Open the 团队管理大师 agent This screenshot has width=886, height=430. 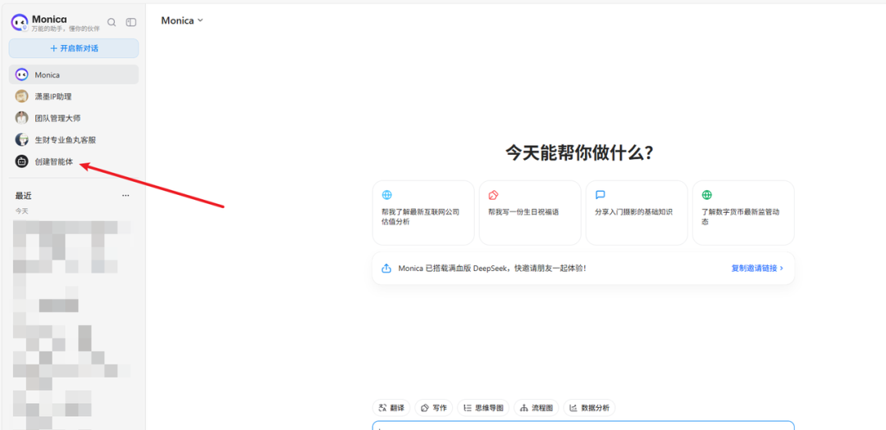coord(74,118)
